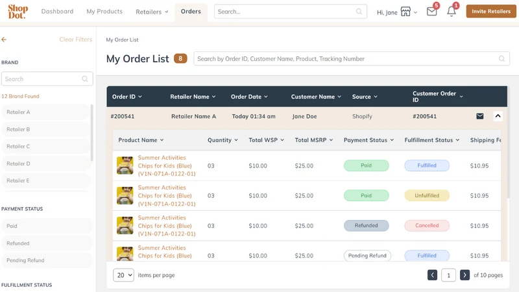Select the Orders tab
Viewport: 519px width, 292px height.
tap(191, 11)
